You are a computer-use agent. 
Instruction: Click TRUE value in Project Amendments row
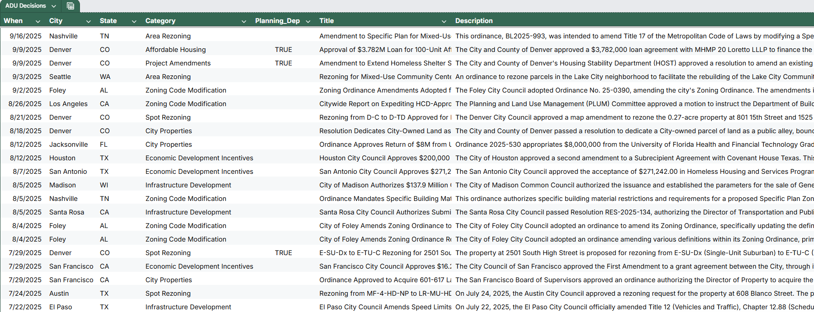(x=283, y=63)
